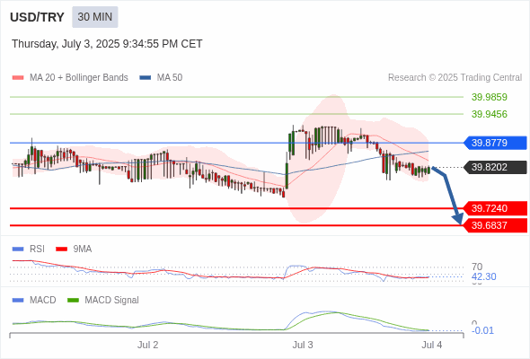Image resolution: width=530 pixels, height=359 pixels.
Task: Select the 'MACD Signal' legend label
Action: click(x=112, y=301)
